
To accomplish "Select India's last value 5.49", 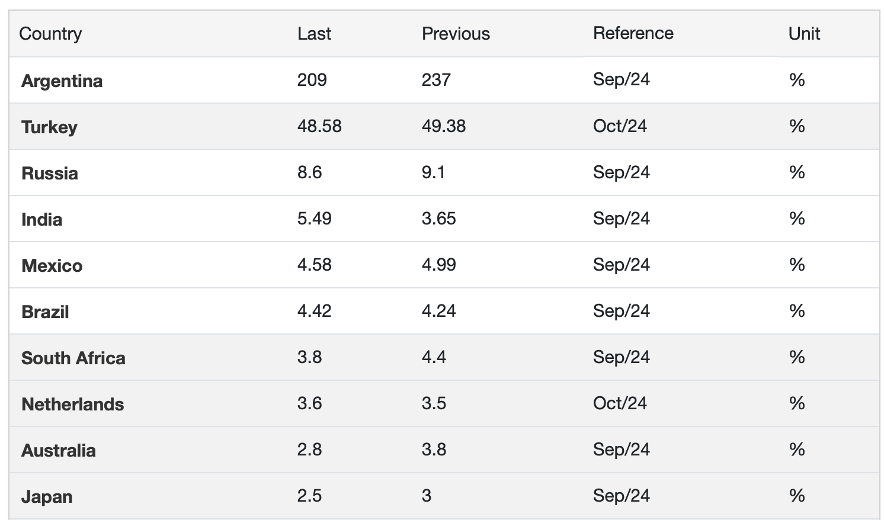I will 314,218.
